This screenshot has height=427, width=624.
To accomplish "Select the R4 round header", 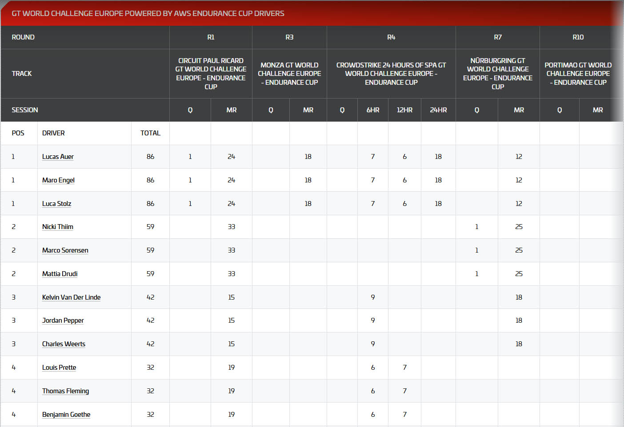I will pyautogui.click(x=391, y=37).
